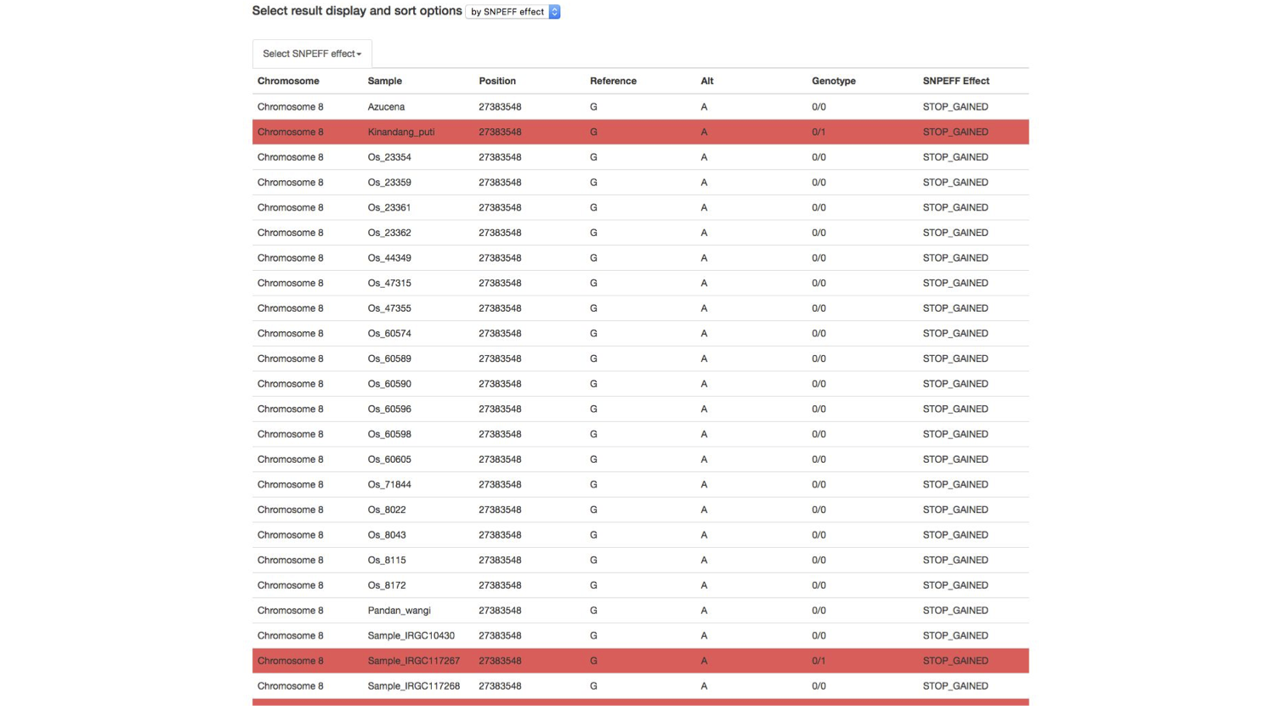Screen dimensions: 1275x716
Task: Click the Reference column header
Action: click(x=613, y=81)
